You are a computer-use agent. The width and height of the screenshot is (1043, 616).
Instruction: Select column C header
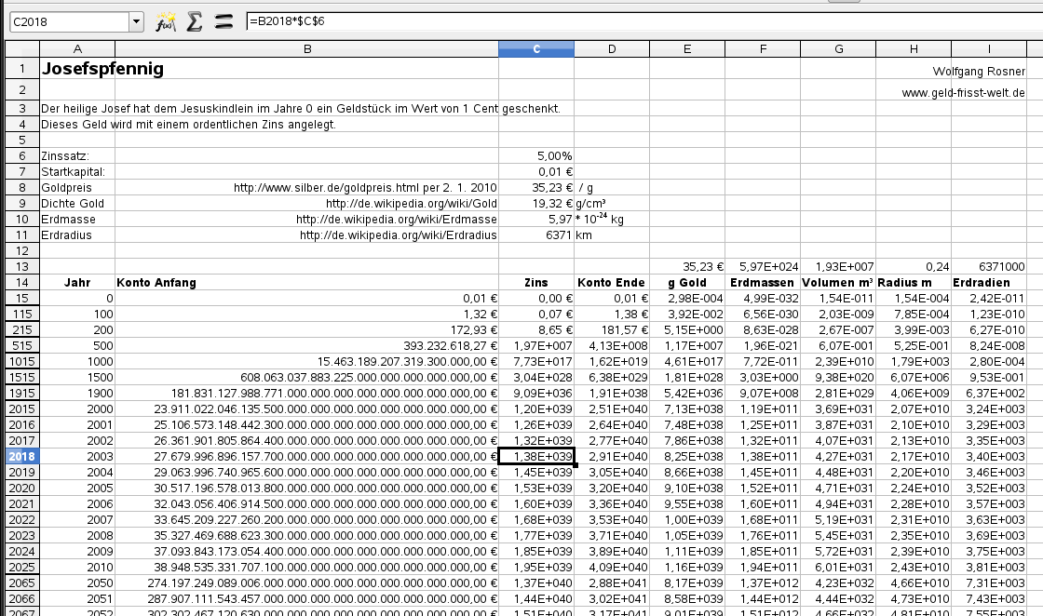coord(536,49)
